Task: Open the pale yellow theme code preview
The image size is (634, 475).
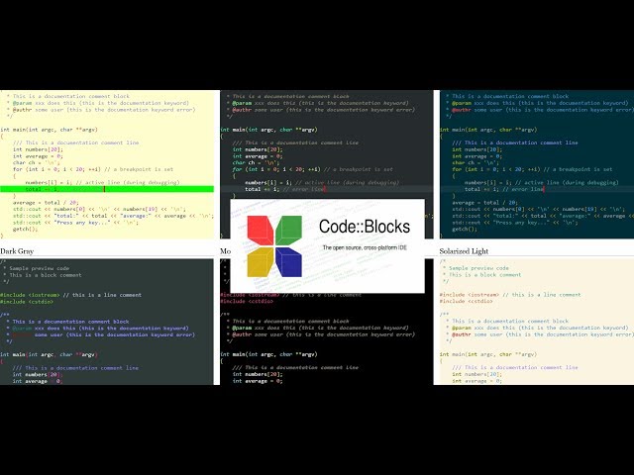Action: click(x=107, y=164)
